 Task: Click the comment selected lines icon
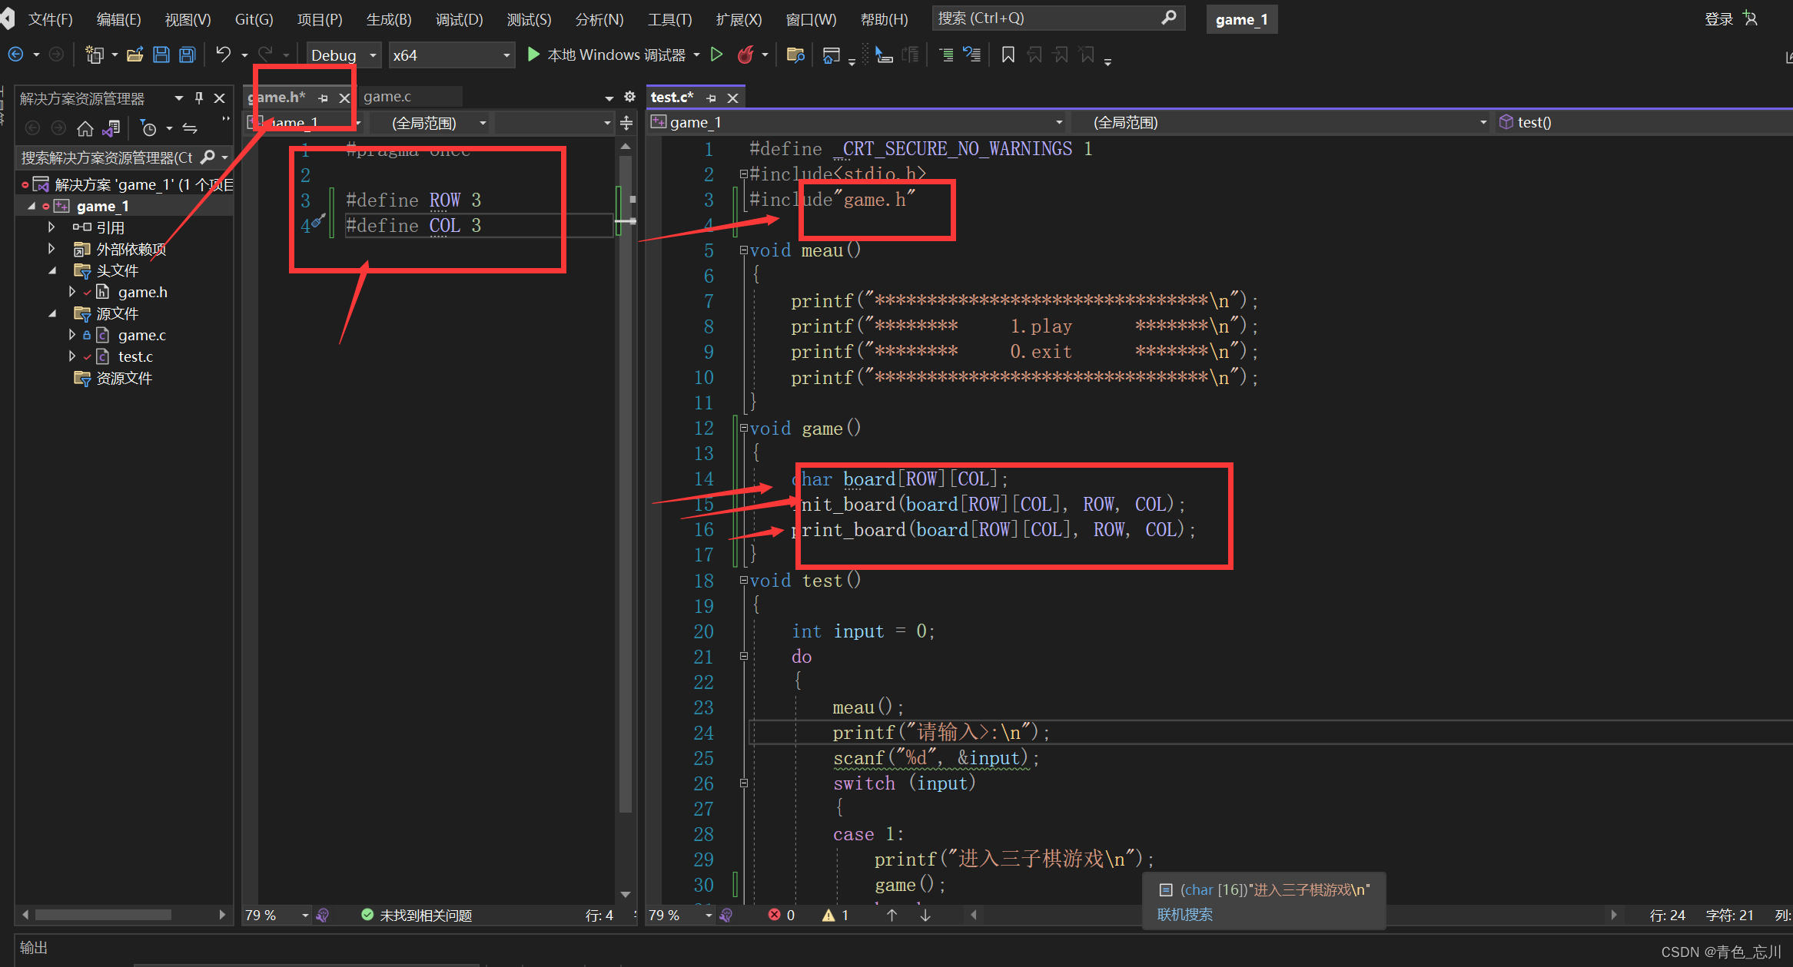[946, 55]
